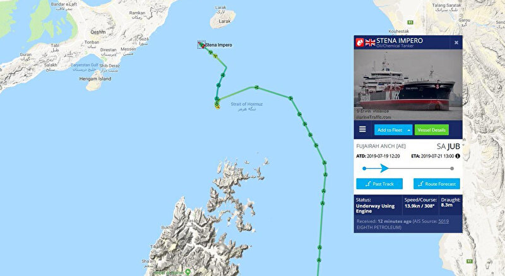The width and height of the screenshot is (505, 276).
Task: Open Vessel Details
Action: 432,130
